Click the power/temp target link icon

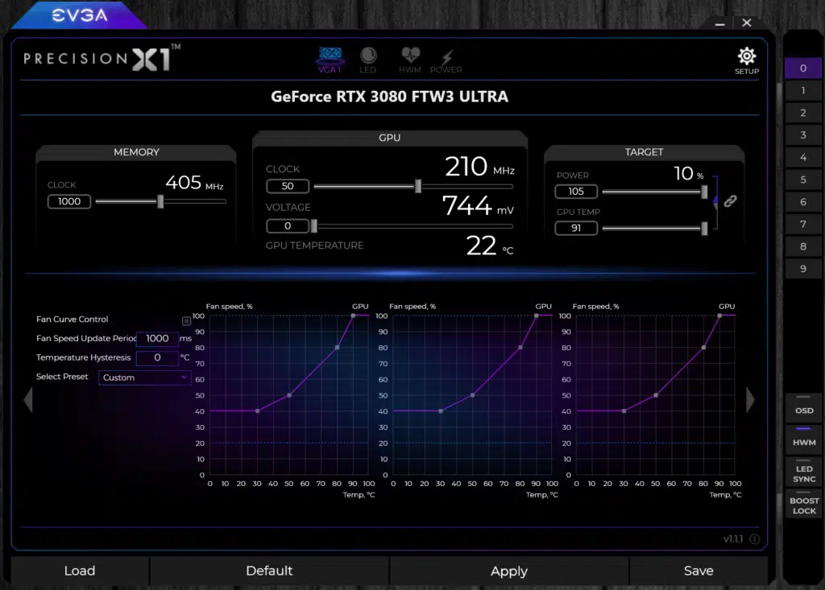(730, 201)
